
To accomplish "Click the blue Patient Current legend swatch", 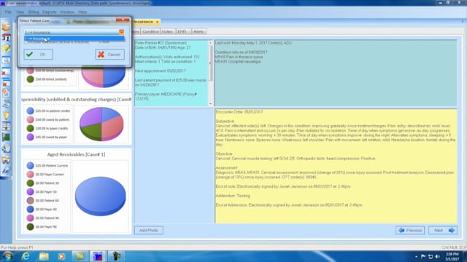I will coord(30,165).
